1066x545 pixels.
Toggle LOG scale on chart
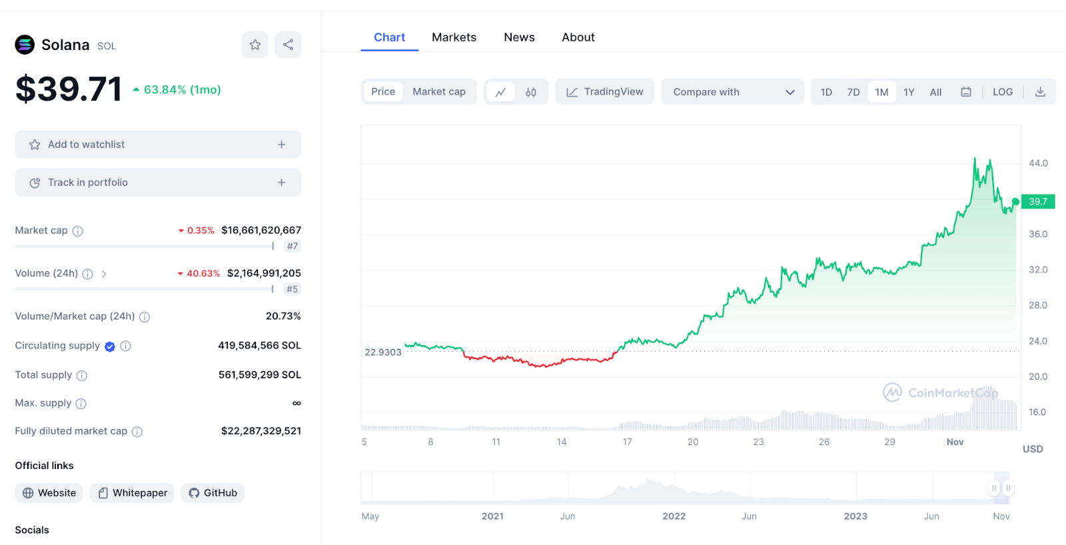[1003, 92]
